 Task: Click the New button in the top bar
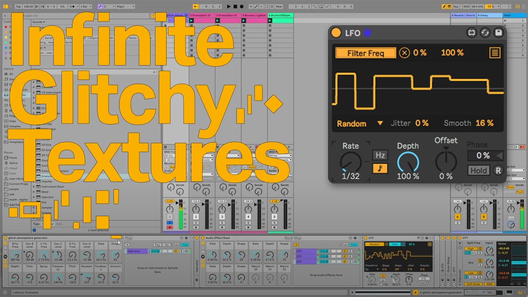point(279,7)
